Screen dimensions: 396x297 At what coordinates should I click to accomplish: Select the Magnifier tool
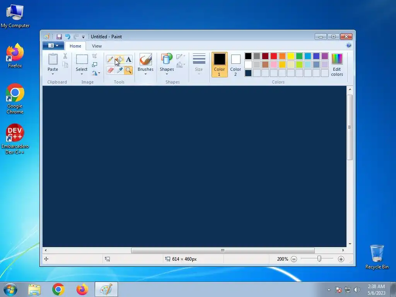(x=128, y=70)
